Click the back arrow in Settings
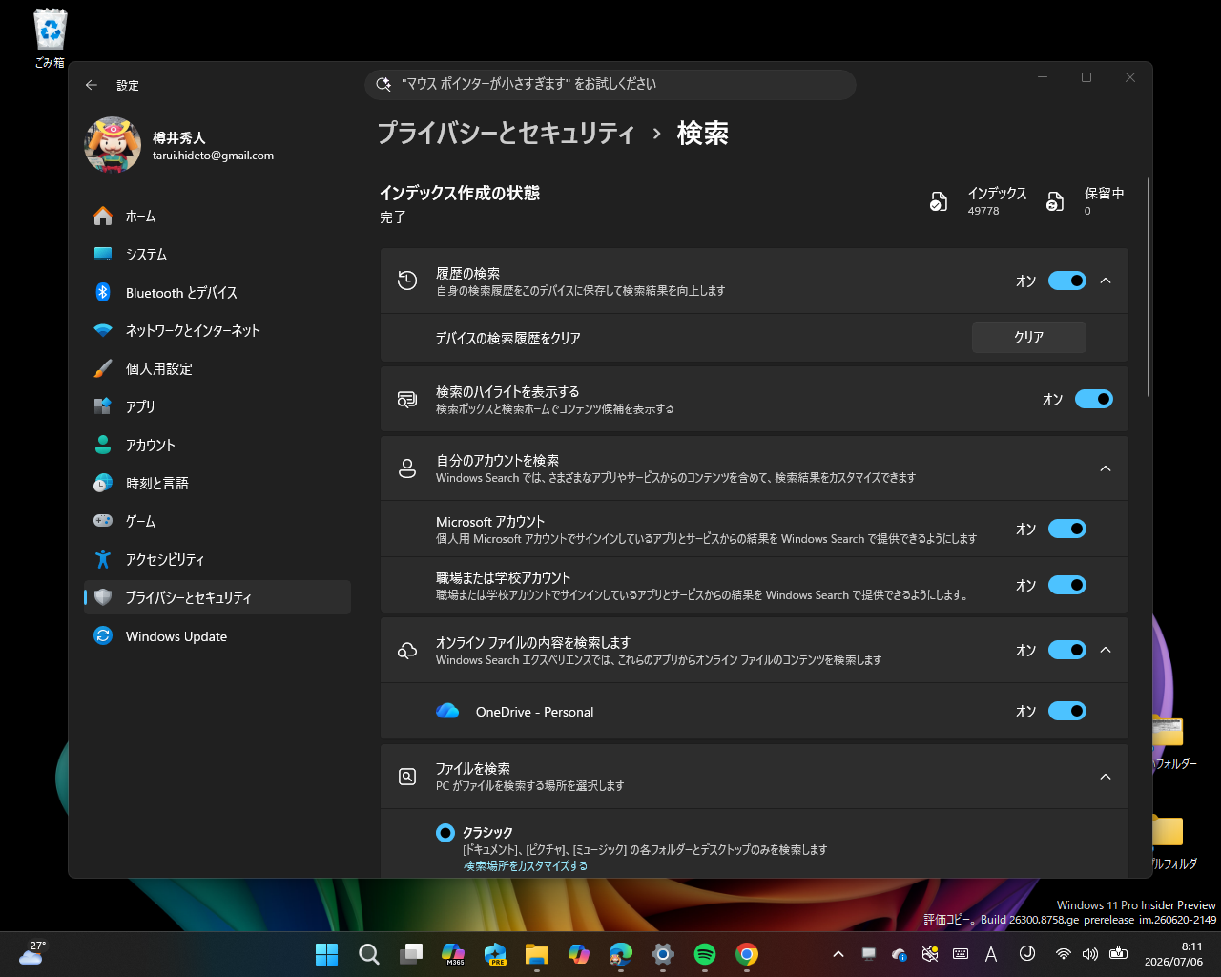The image size is (1221, 977). pos(92,85)
